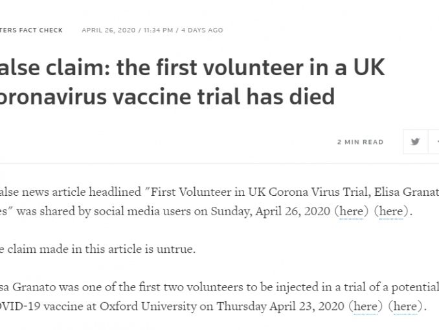
Task: Click the April 26, 2020 publish date
Action: [109, 30]
